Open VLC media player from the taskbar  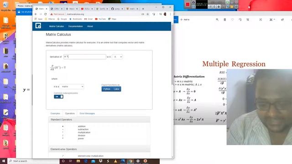[x=115, y=161]
